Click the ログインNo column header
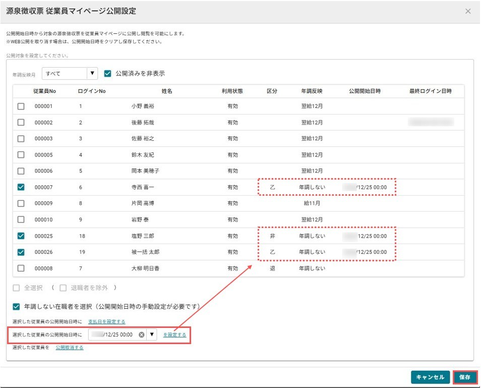This screenshot has width=481, height=388. (x=92, y=91)
